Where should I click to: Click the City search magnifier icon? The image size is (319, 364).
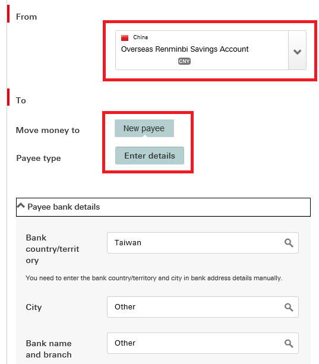coord(289,307)
